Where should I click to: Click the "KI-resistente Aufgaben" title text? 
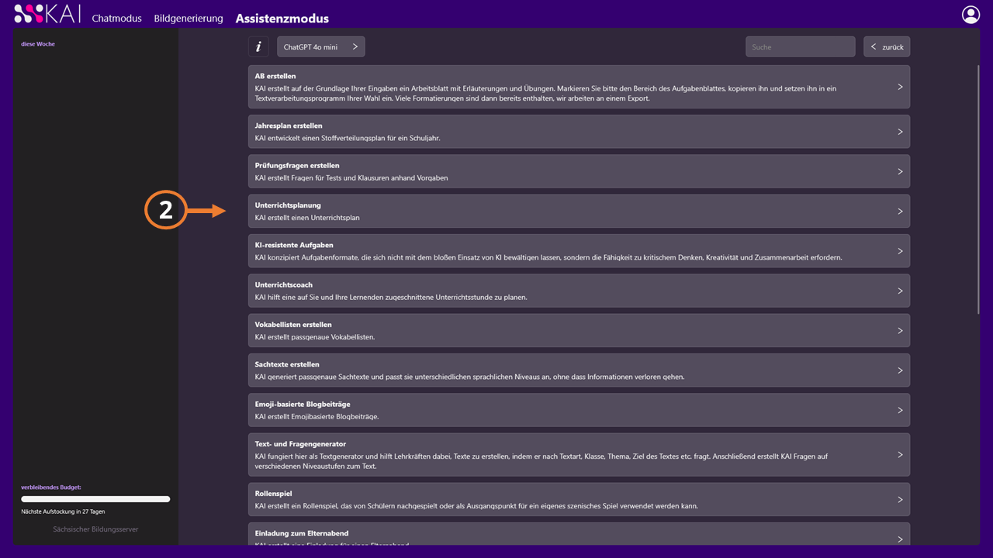[294, 245]
